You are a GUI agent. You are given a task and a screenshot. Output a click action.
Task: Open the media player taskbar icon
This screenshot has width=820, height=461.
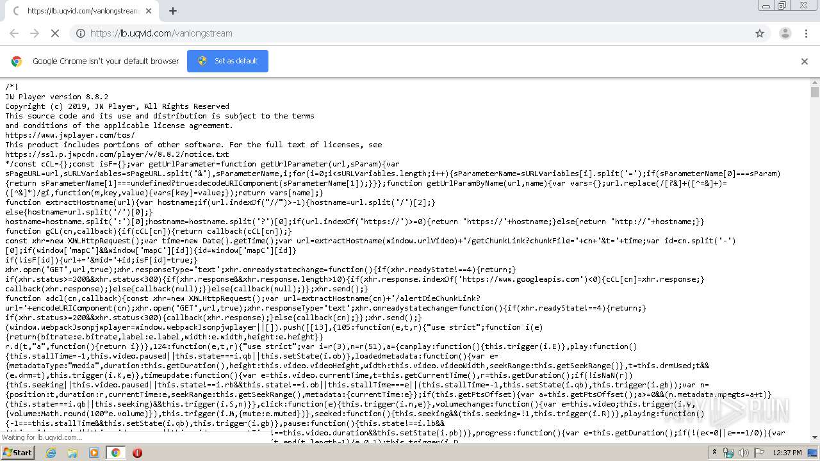94,452
